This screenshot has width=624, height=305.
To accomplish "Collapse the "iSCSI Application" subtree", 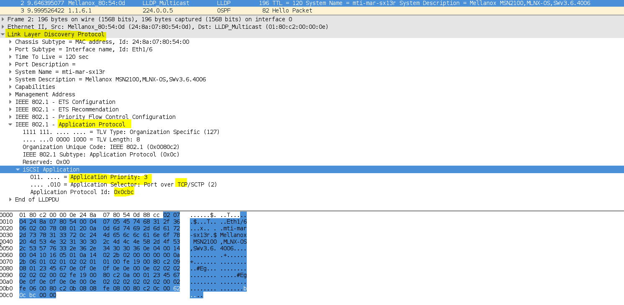I will (x=18, y=169).
